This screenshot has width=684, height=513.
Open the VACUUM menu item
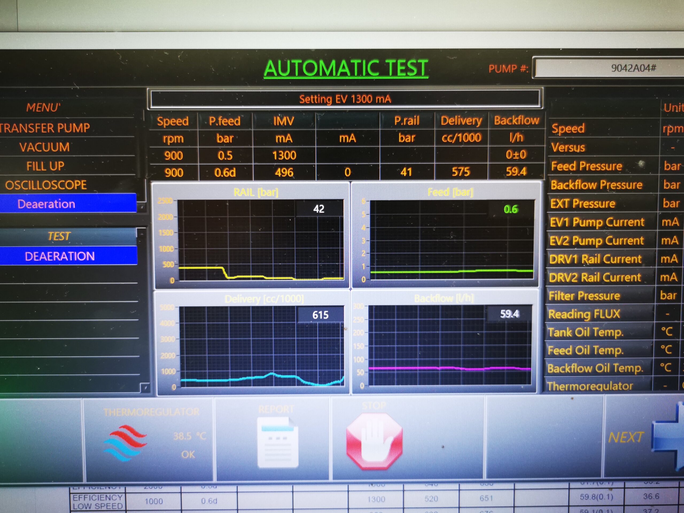[45, 147]
